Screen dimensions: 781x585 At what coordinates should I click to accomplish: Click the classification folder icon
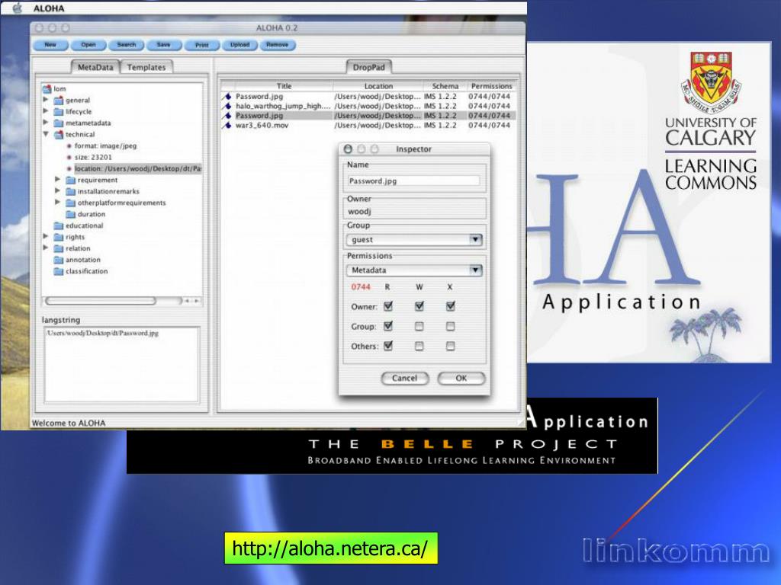point(58,272)
